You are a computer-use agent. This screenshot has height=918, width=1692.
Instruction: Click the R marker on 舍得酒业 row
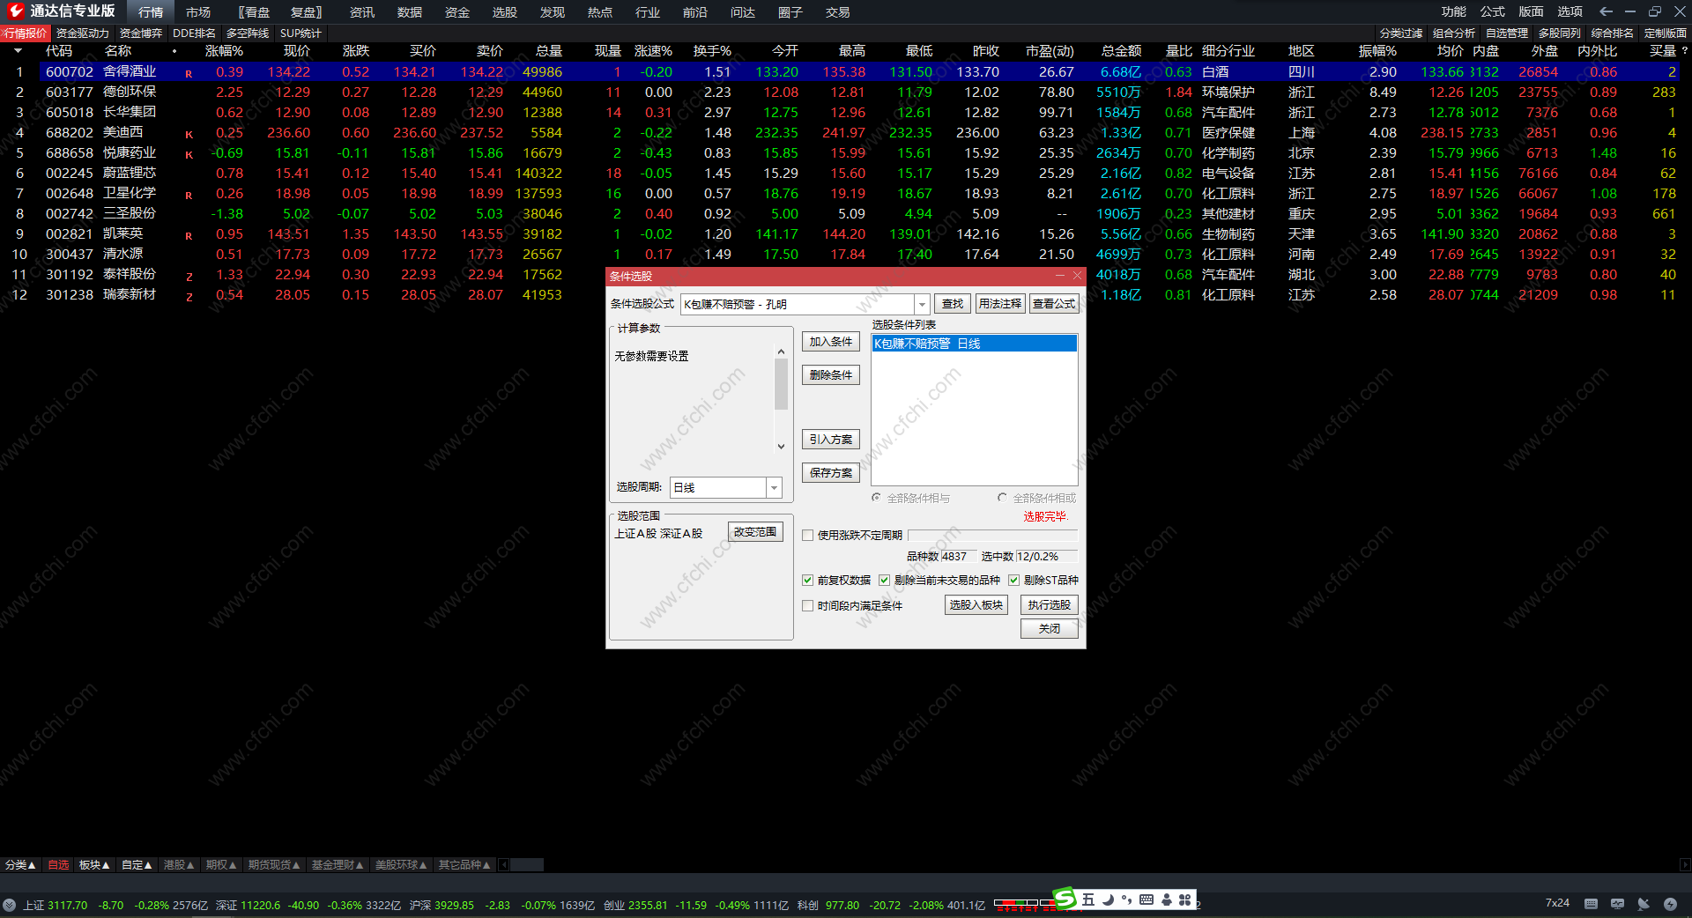pos(189,73)
